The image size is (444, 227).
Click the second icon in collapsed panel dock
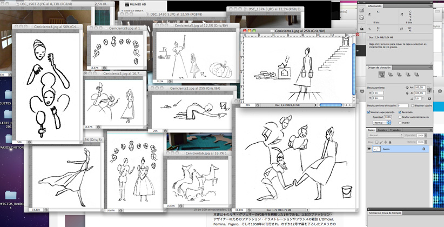361,18
